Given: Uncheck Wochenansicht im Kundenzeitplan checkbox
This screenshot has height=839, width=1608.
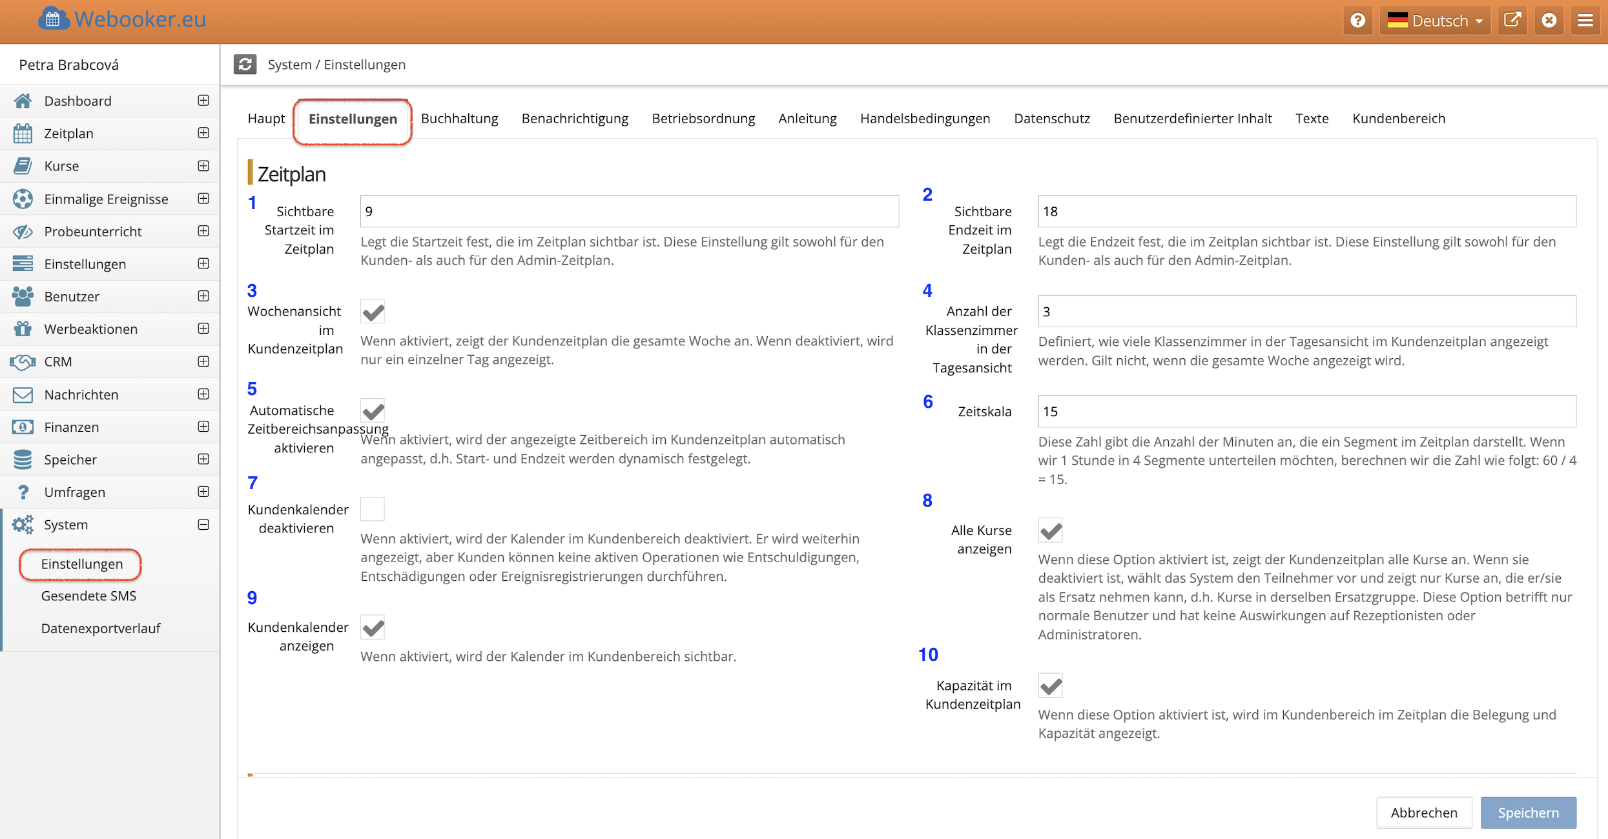Looking at the screenshot, I should (373, 312).
